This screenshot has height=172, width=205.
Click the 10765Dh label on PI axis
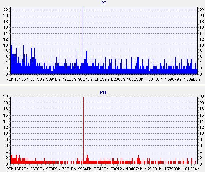coord(135,79)
